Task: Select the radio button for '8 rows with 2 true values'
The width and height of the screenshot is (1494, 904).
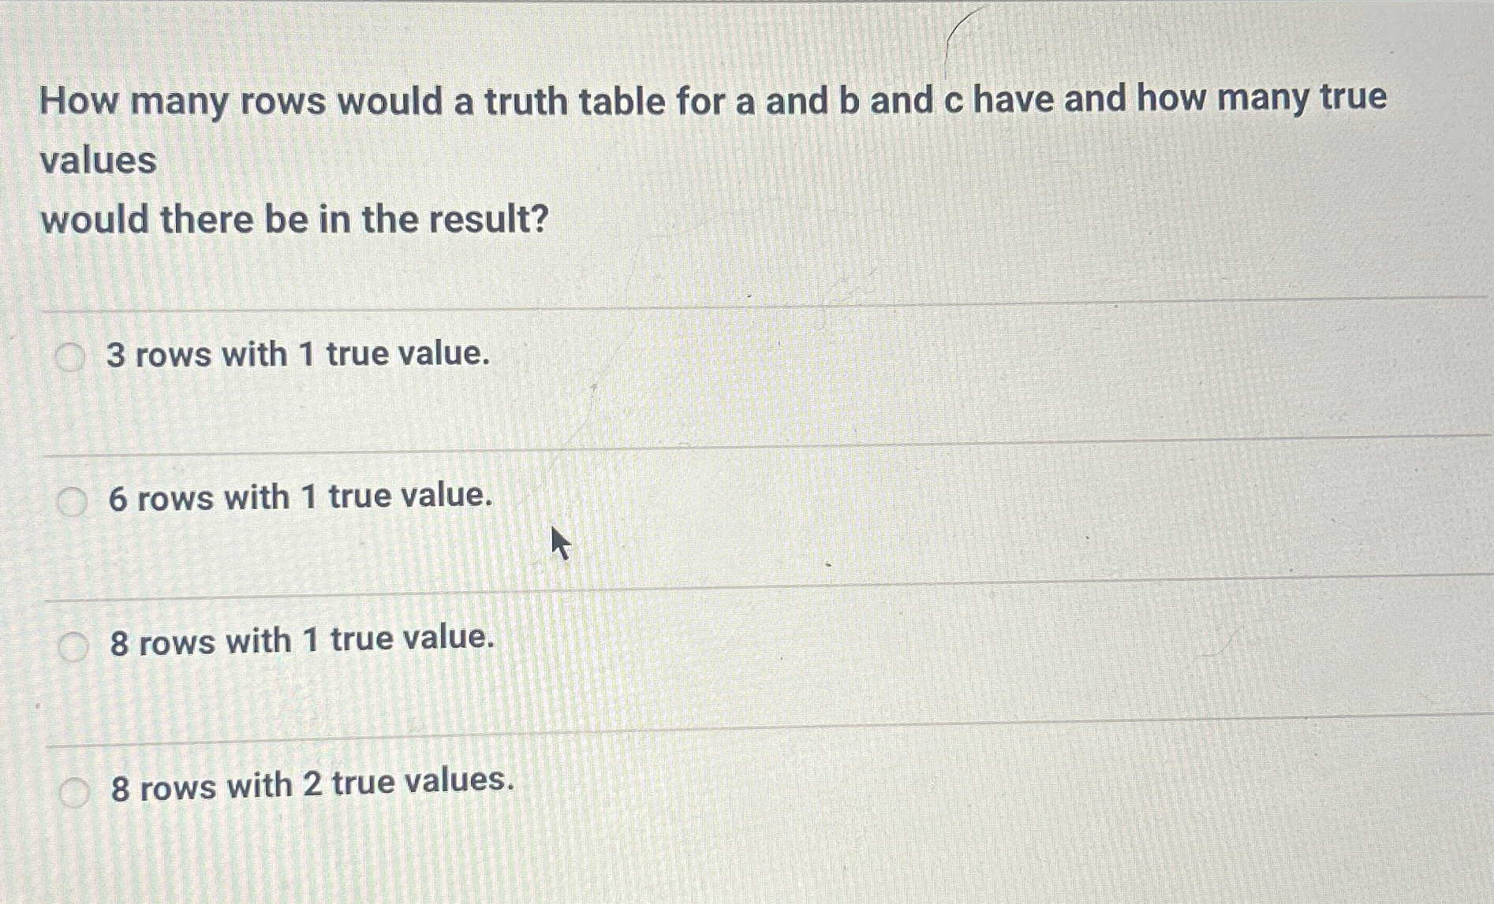Action: tap(73, 791)
